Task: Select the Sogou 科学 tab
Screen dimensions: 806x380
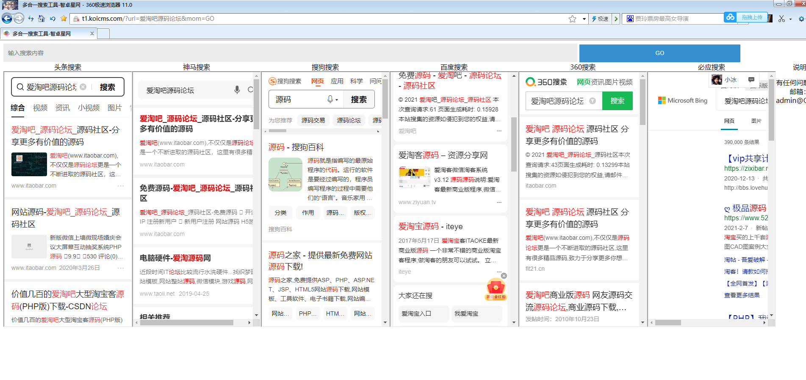Action: [x=357, y=81]
